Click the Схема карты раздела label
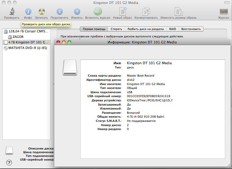Image resolution: width=232 pixels, height=169 pixels. click(105, 76)
